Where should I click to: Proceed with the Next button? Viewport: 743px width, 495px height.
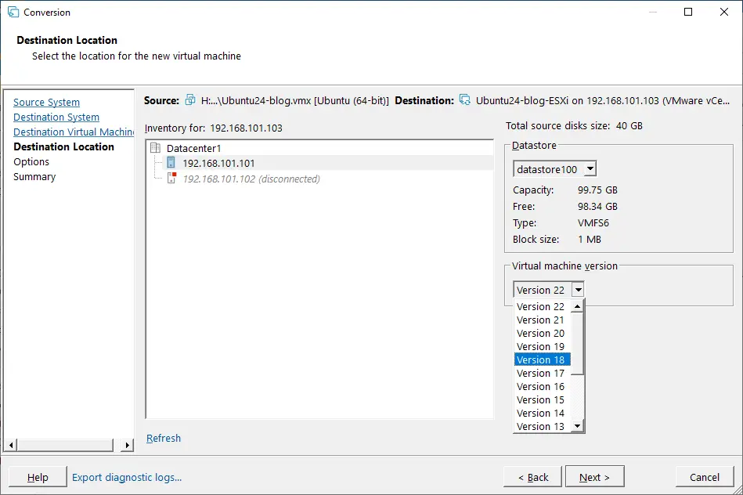click(x=595, y=477)
